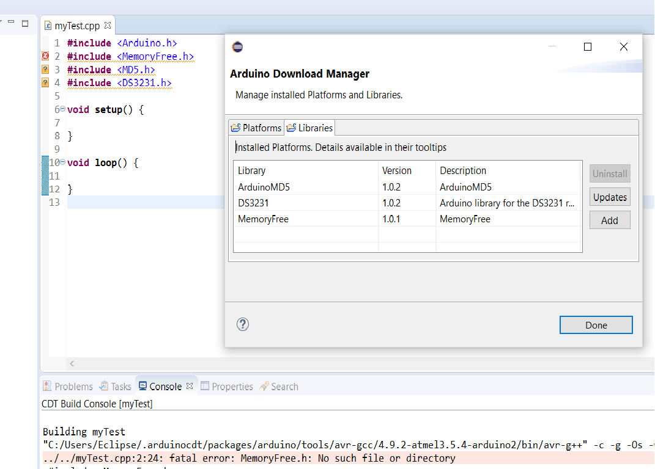Image resolution: width=655 pixels, height=469 pixels.
Task: Click the Eclipse icon in dialog title
Action: tap(237, 47)
